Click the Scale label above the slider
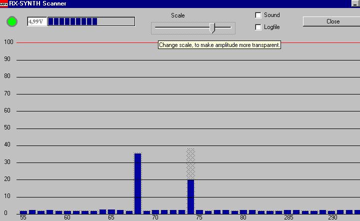360x221 pixels. 177,15
